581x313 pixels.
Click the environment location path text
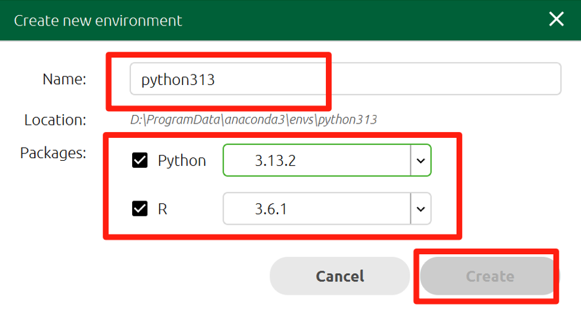click(x=253, y=120)
